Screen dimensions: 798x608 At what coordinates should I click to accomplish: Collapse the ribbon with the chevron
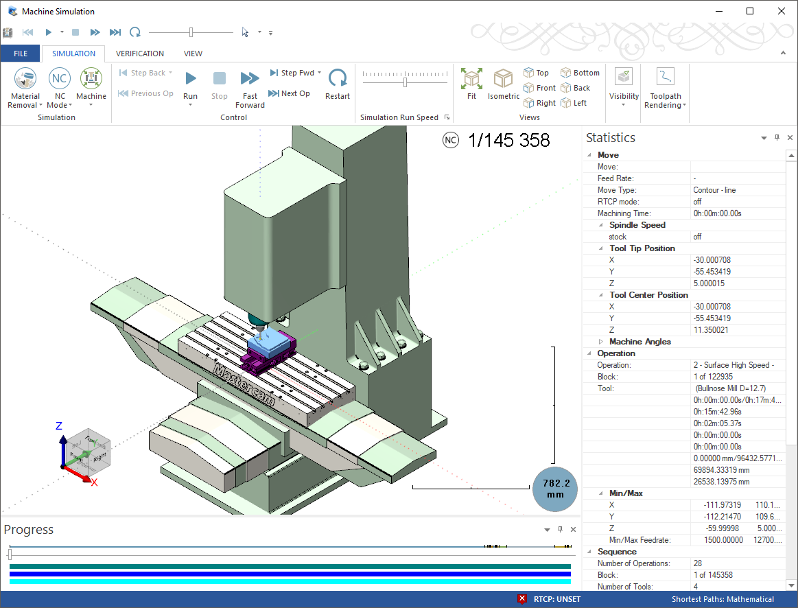coord(783,53)
